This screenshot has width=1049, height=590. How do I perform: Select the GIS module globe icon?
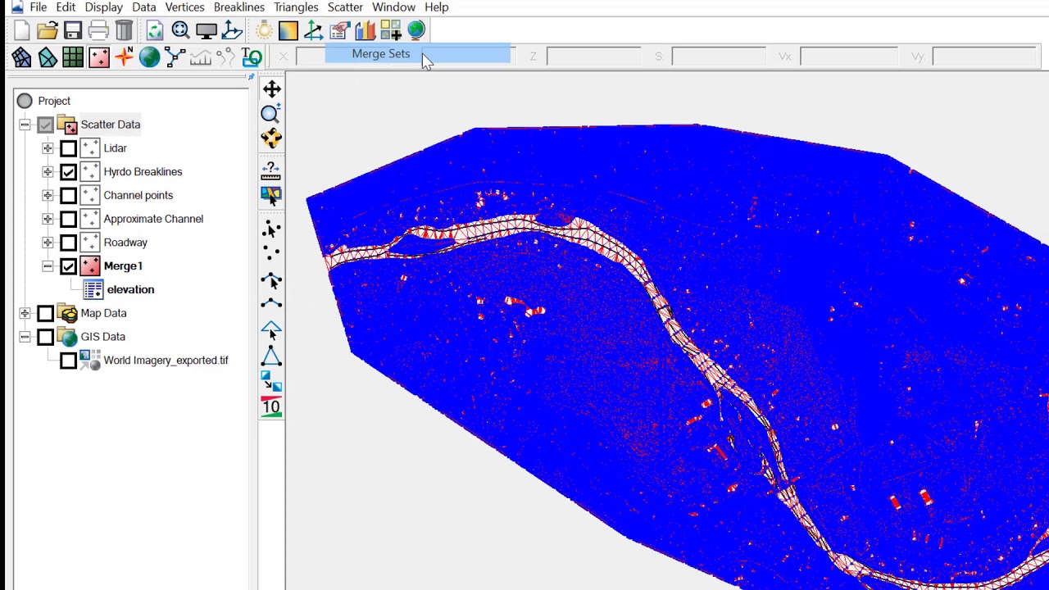149,57
